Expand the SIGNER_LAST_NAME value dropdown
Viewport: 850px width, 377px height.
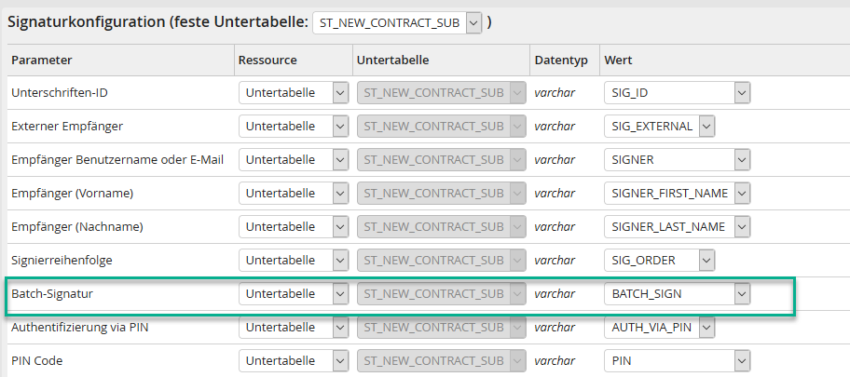[677, 226]
